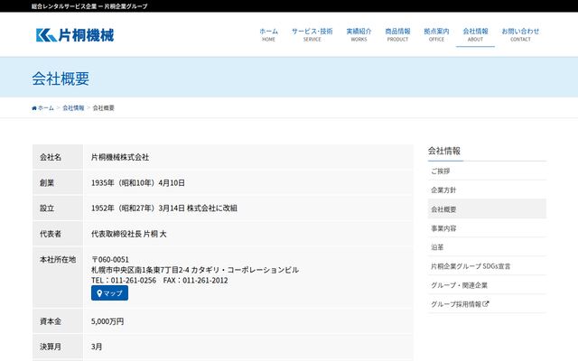The width and height of the screenshot is (578, 361).
Task: Open the 事業内容 sidebar link
Action: [x=487, y=228]
